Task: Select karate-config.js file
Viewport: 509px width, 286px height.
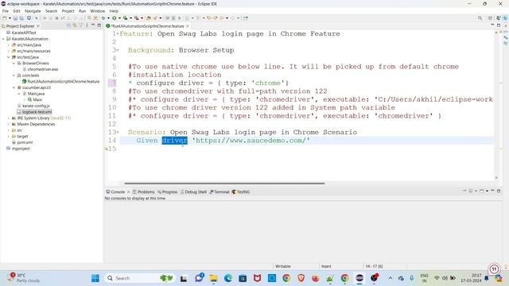Action: click(x=36, y=106)
